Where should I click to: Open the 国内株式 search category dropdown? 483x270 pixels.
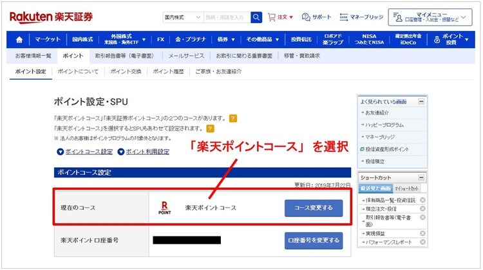[183, 17]
